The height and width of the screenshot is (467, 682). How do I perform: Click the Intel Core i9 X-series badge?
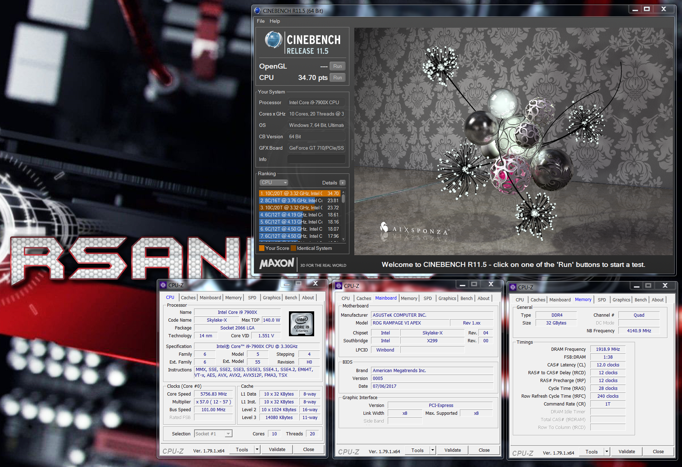pos(301,323)
